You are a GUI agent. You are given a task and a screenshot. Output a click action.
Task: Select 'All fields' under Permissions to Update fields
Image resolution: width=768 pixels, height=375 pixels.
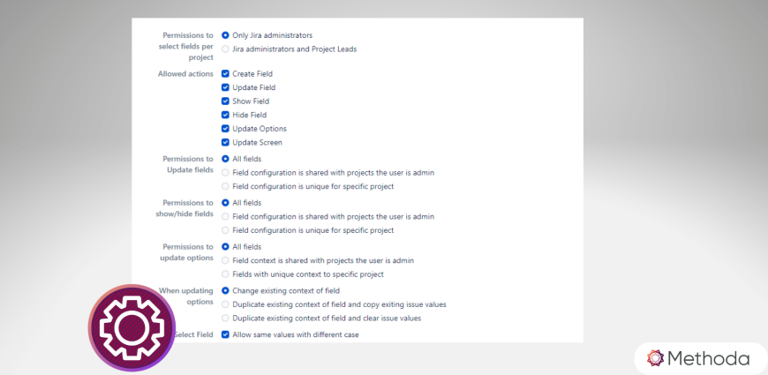(x=226, y=159)
